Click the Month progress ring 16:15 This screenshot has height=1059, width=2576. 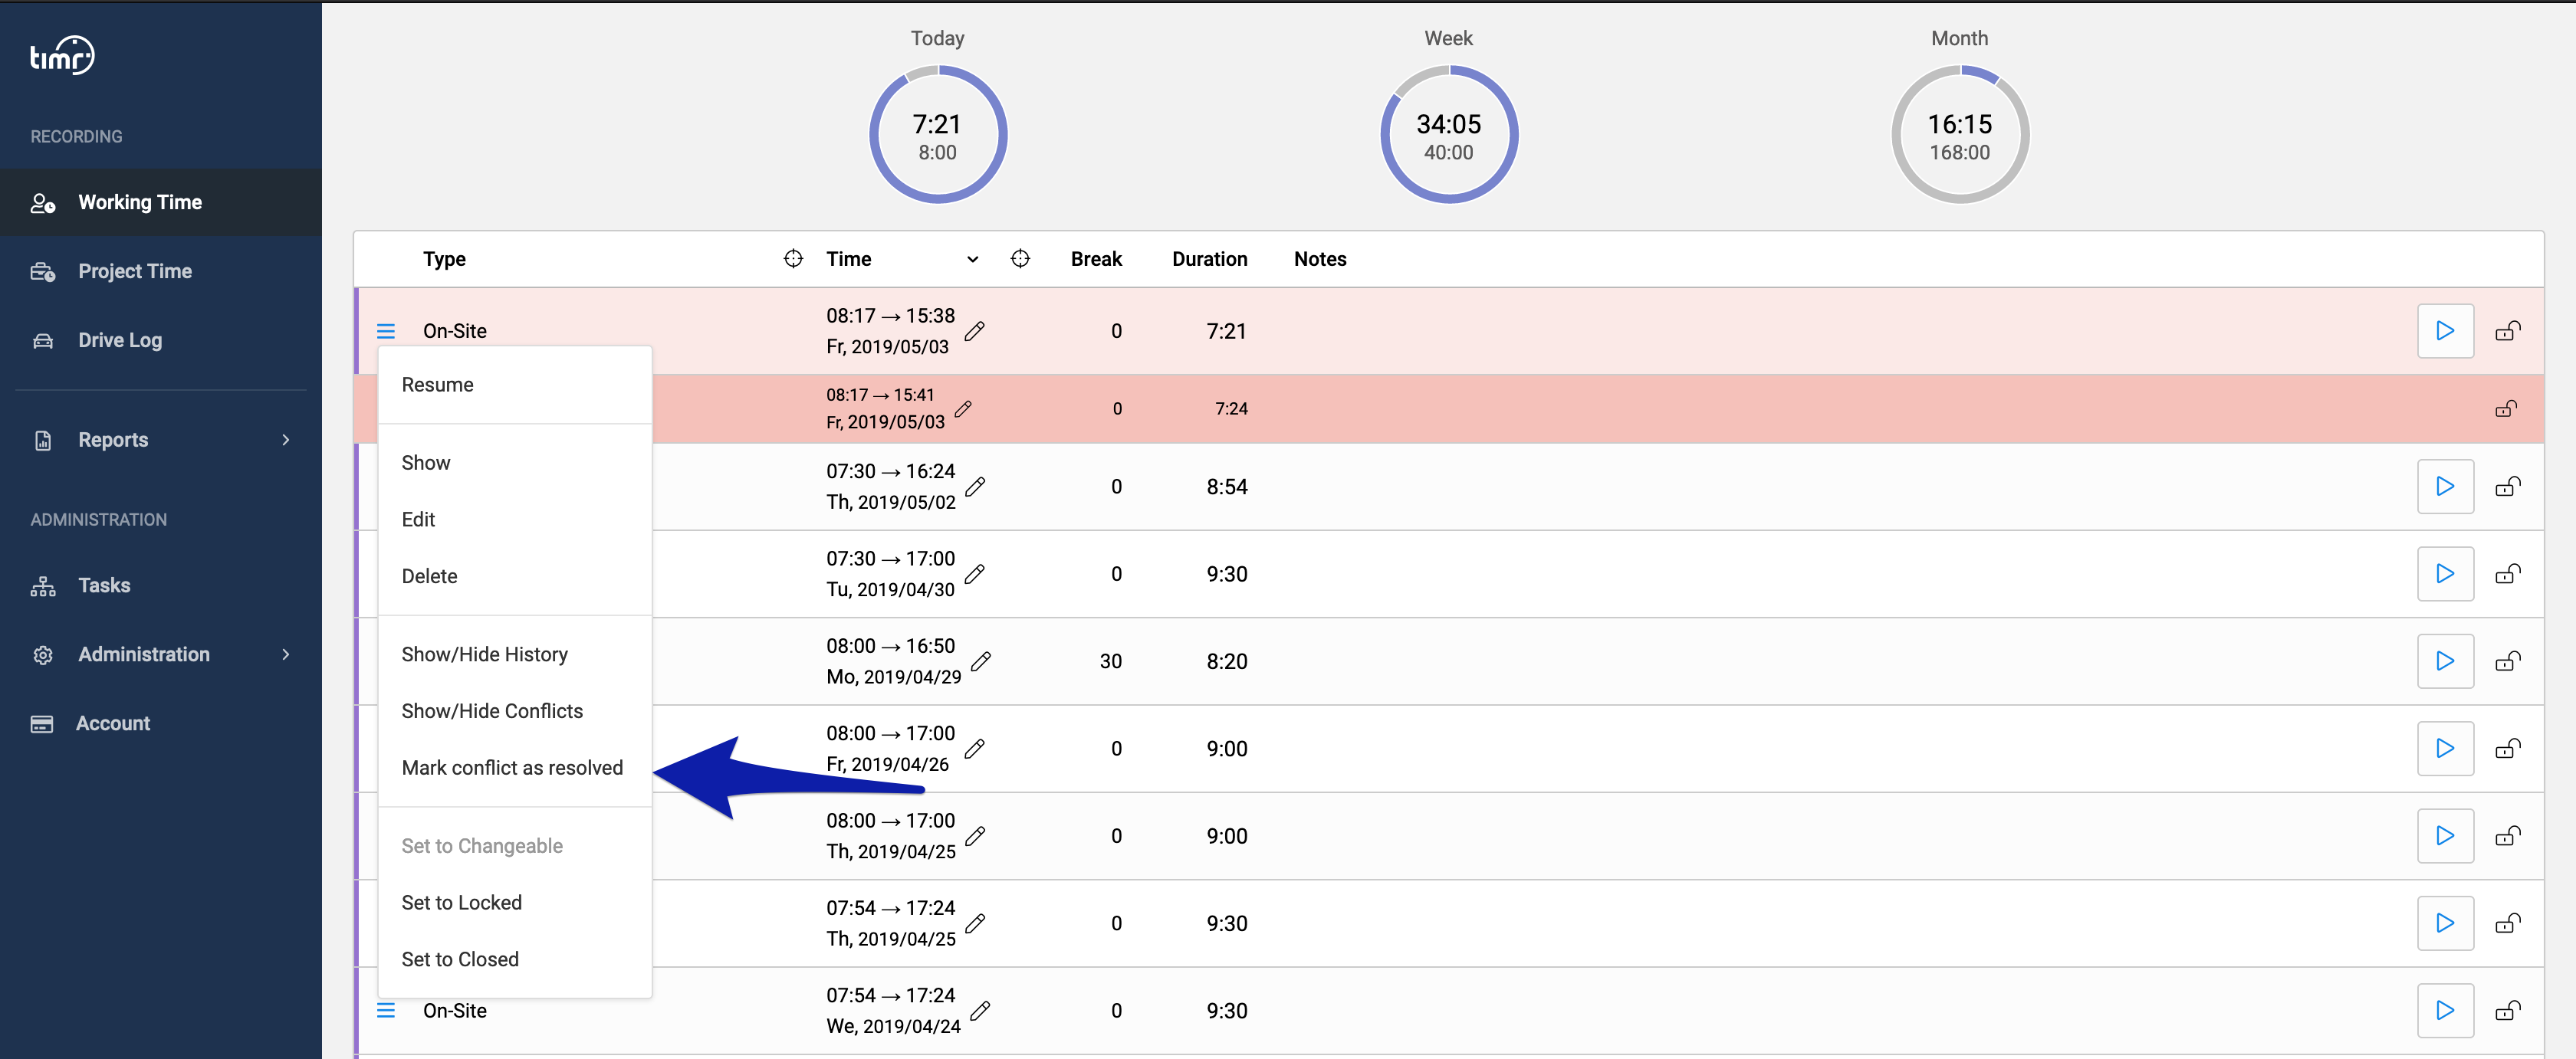(1960, 135)
